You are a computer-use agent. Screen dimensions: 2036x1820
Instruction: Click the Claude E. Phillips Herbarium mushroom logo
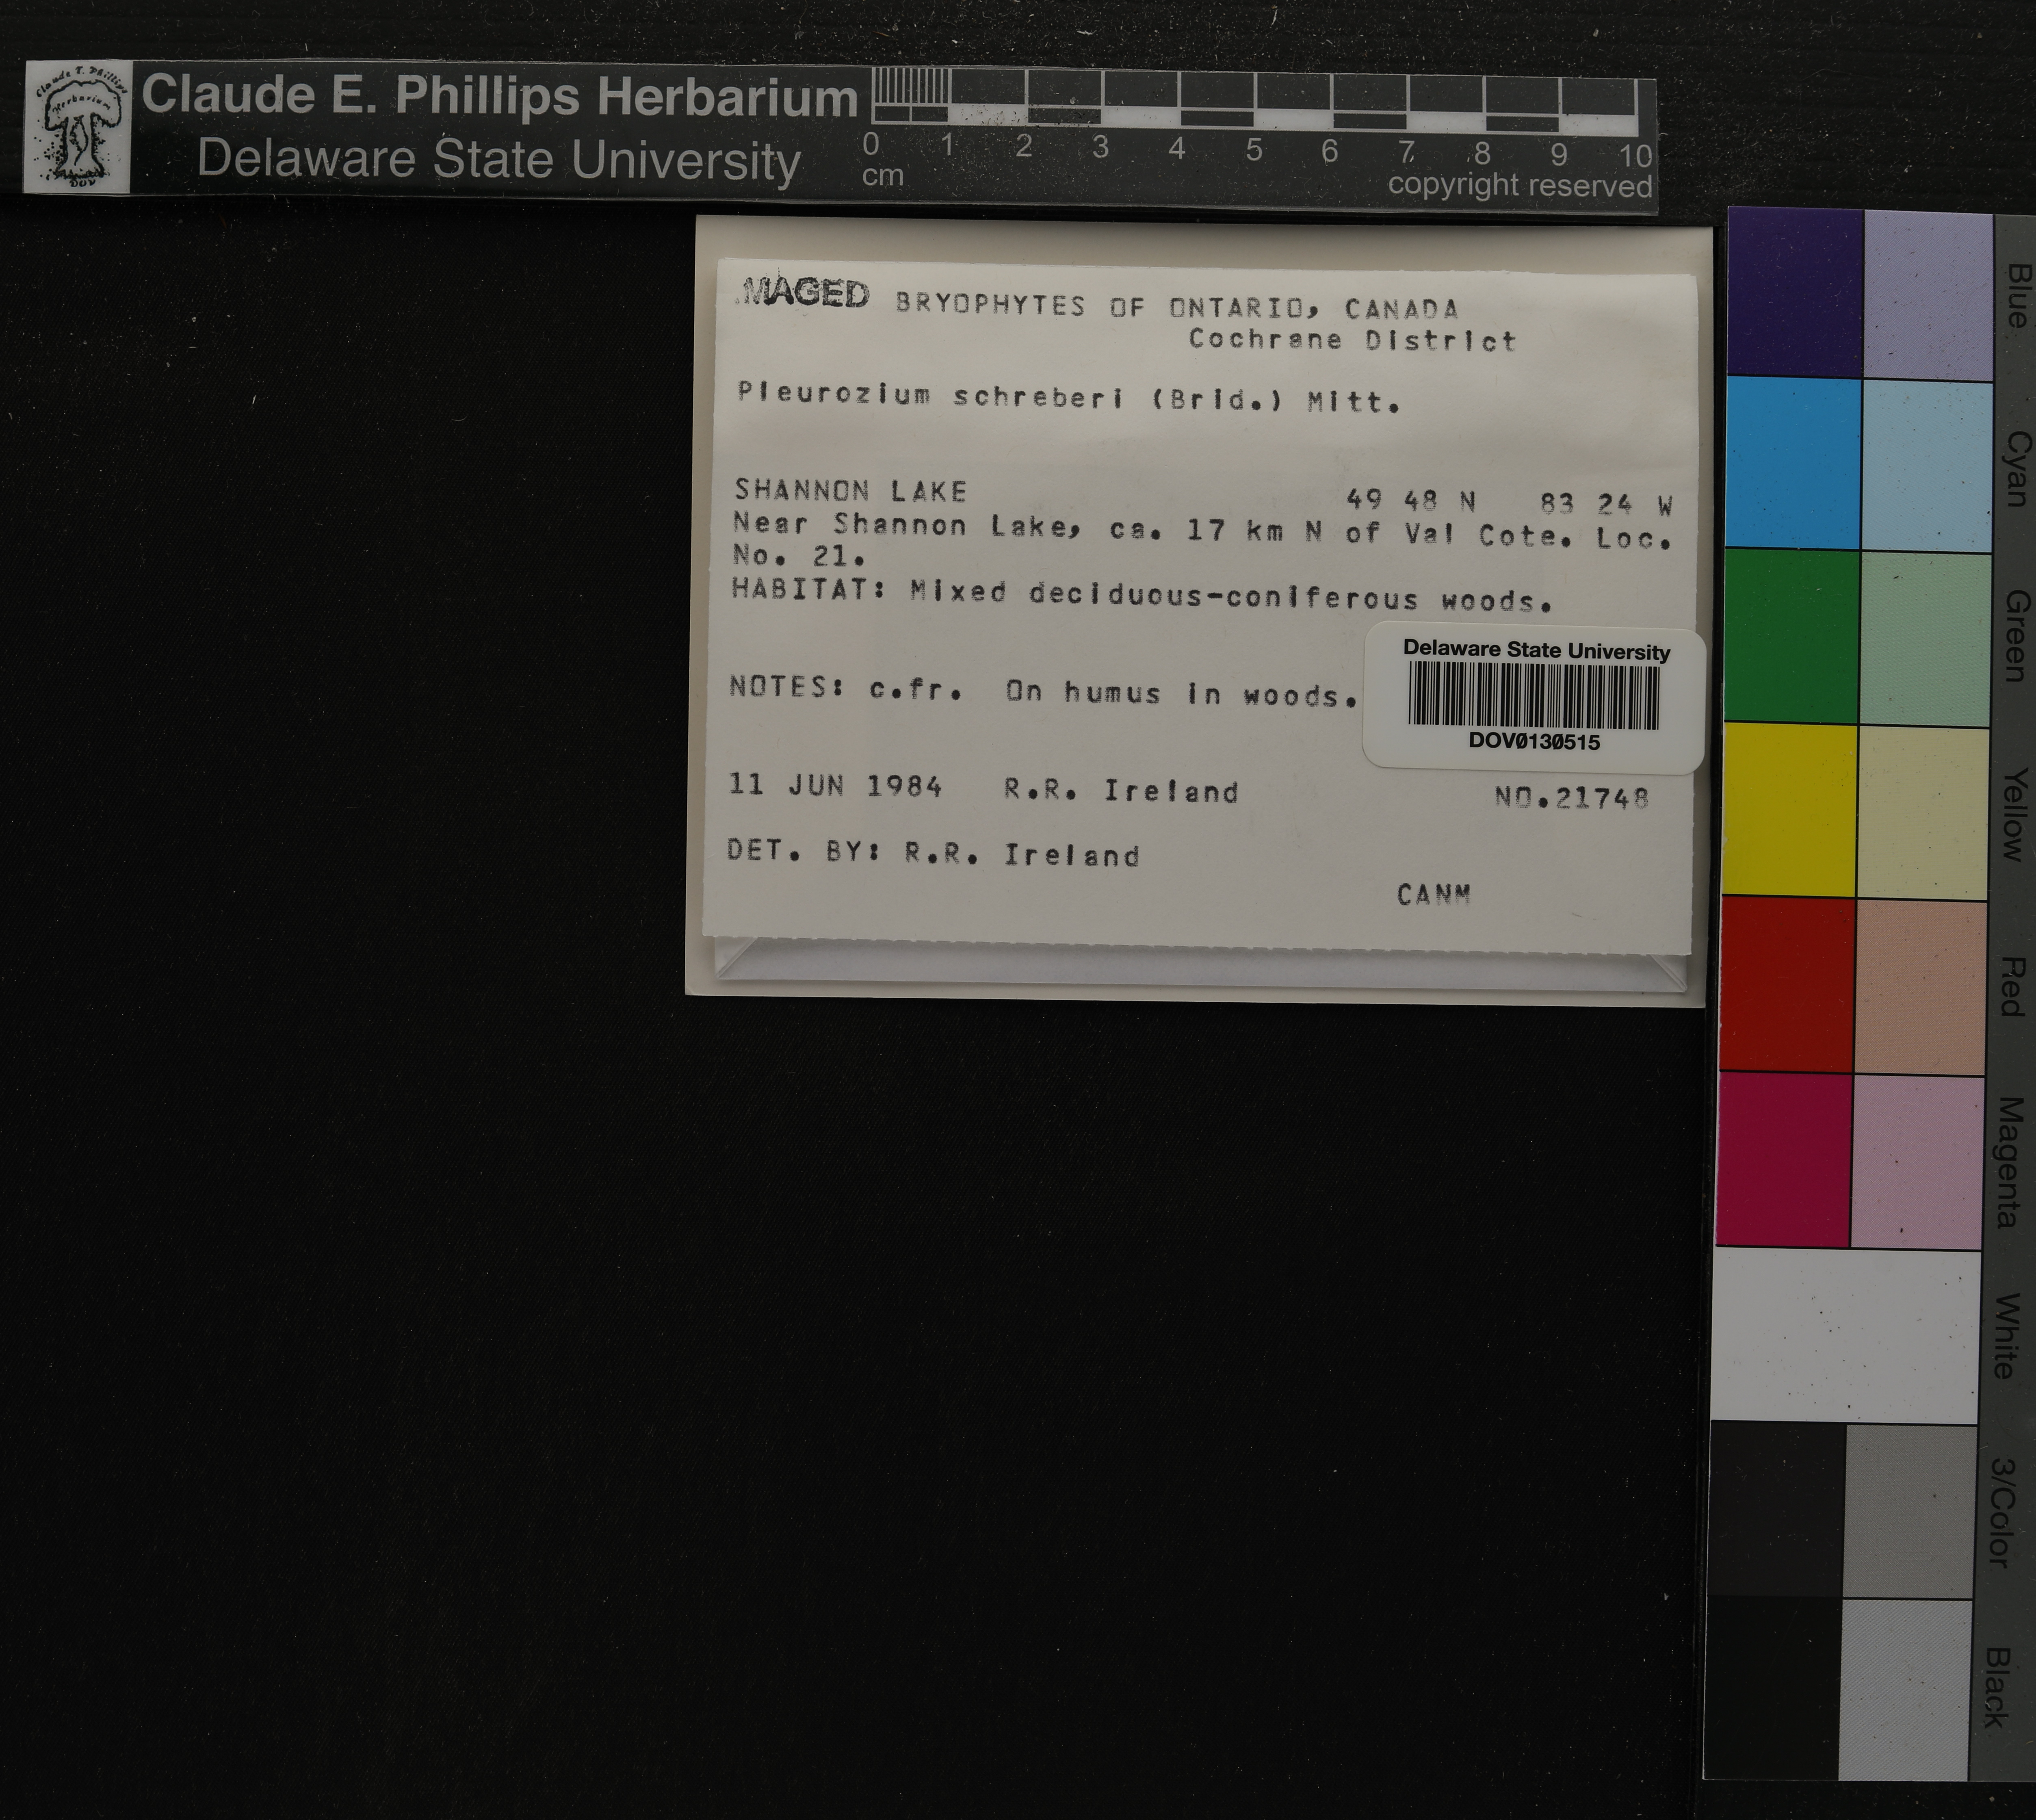click(78, 127)
